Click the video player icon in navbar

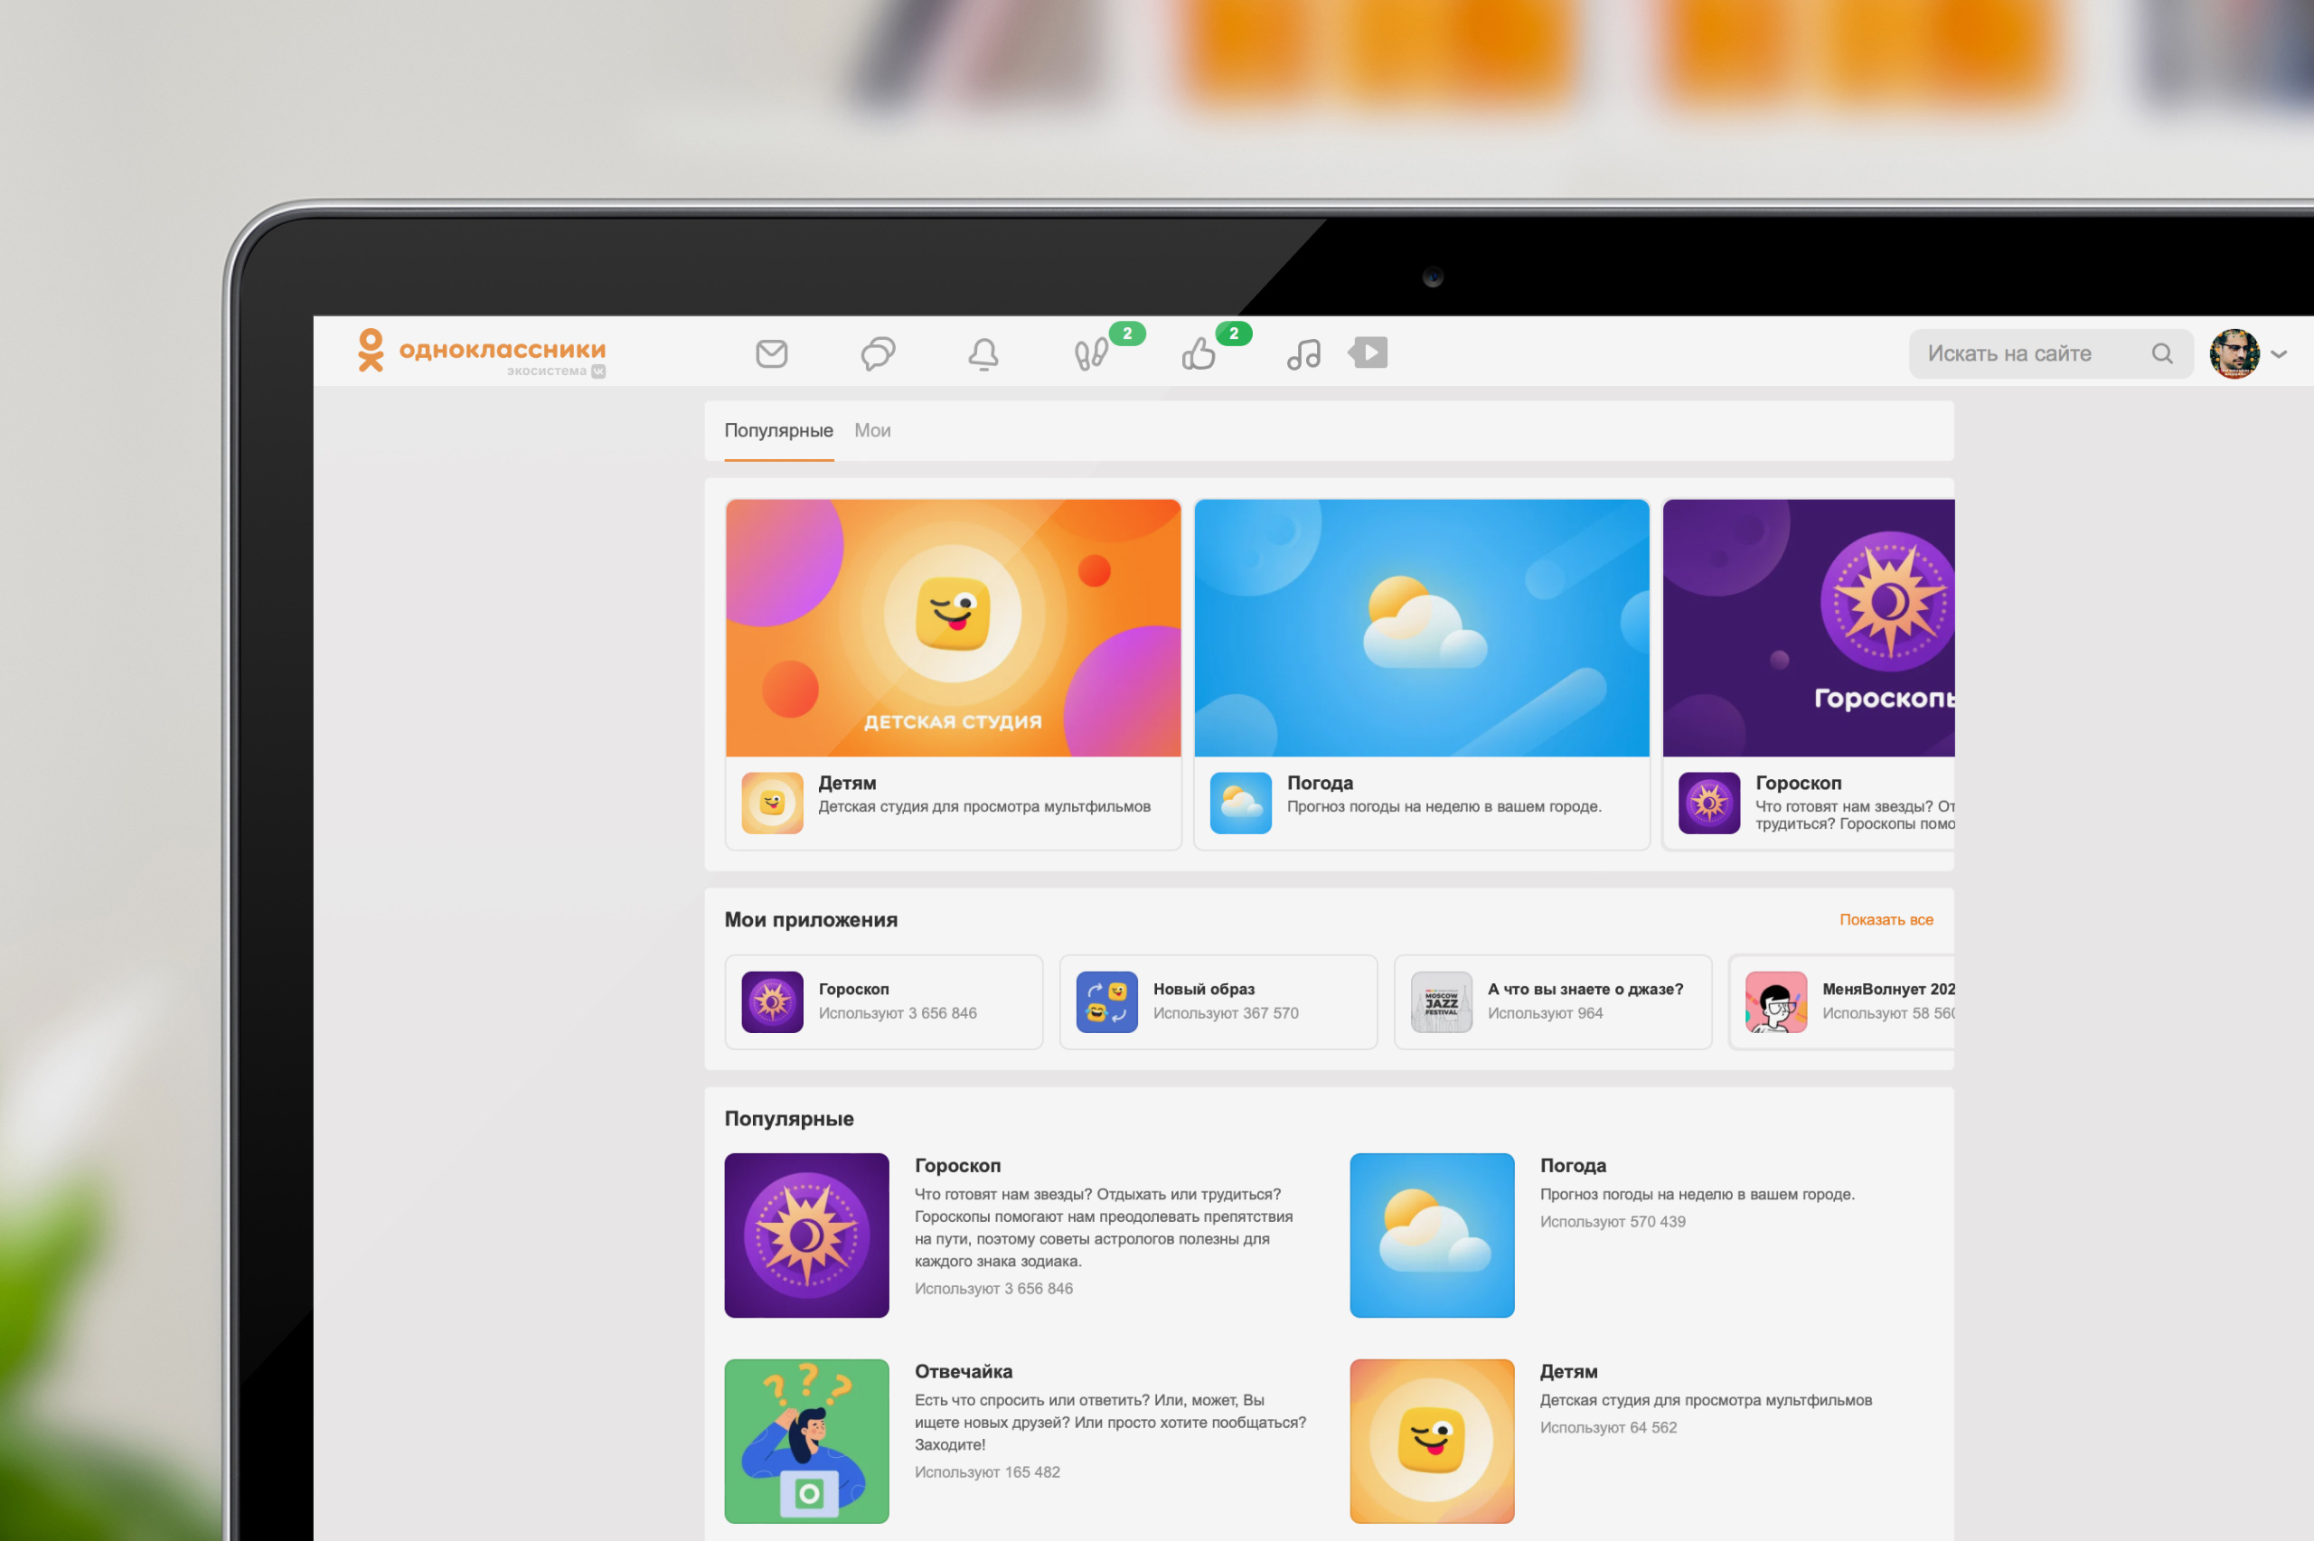(x=1368, y=352)
